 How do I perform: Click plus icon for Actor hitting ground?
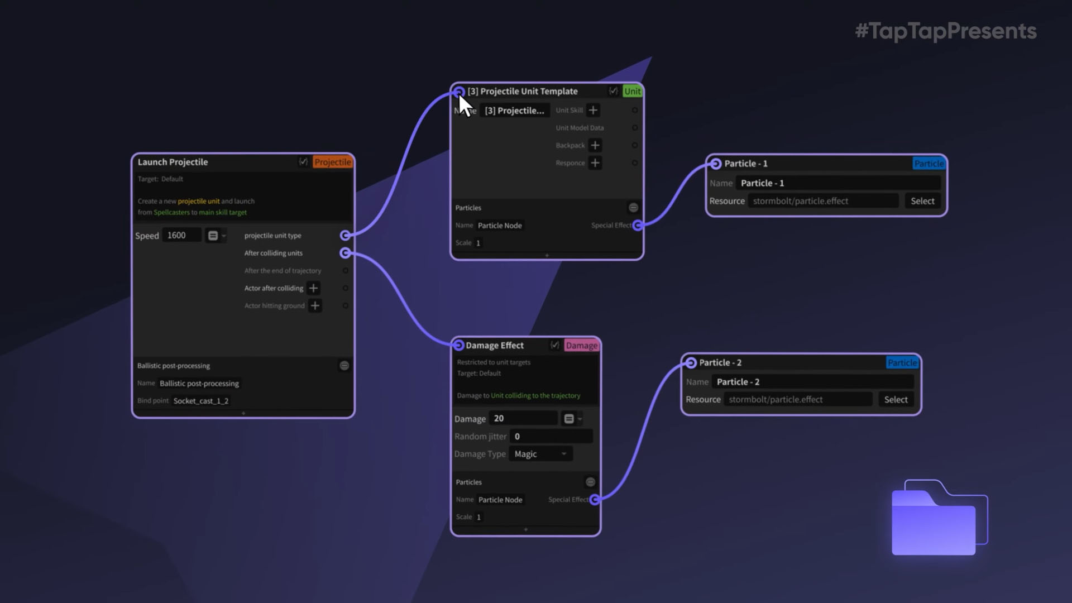point(315,306)
